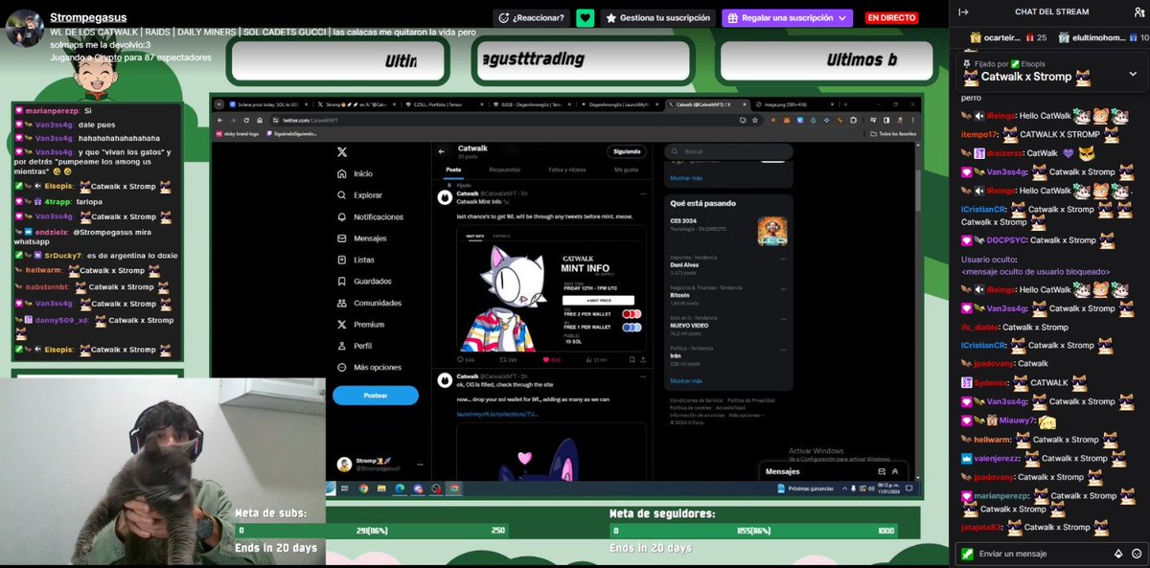Image resolution: width=1150 pixels, height=568 pixels.
Task: Toggle the pink like heart on the pinned tweet
Action: [547, 359]
